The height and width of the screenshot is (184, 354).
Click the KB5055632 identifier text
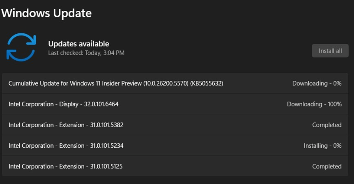coord(207,83)
